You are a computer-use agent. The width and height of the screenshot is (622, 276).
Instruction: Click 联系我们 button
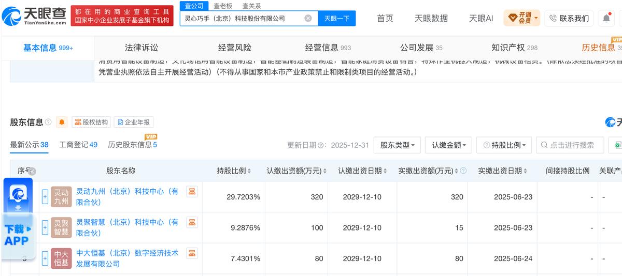[x=569, y=18]
